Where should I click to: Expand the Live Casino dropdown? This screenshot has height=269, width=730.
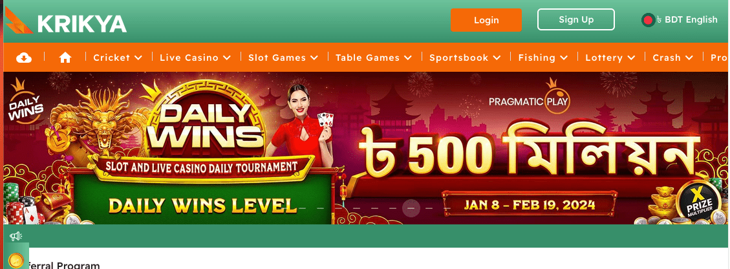(195, 58)
